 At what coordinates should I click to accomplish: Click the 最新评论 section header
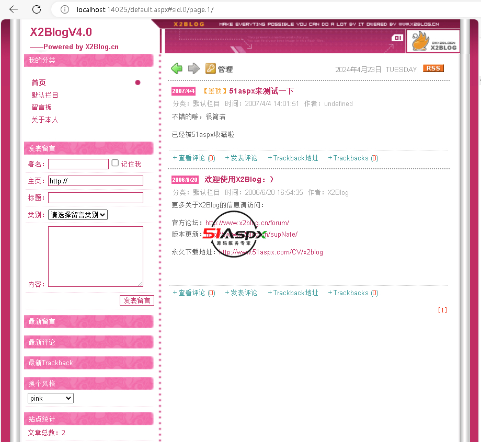[x=89, y=342]
